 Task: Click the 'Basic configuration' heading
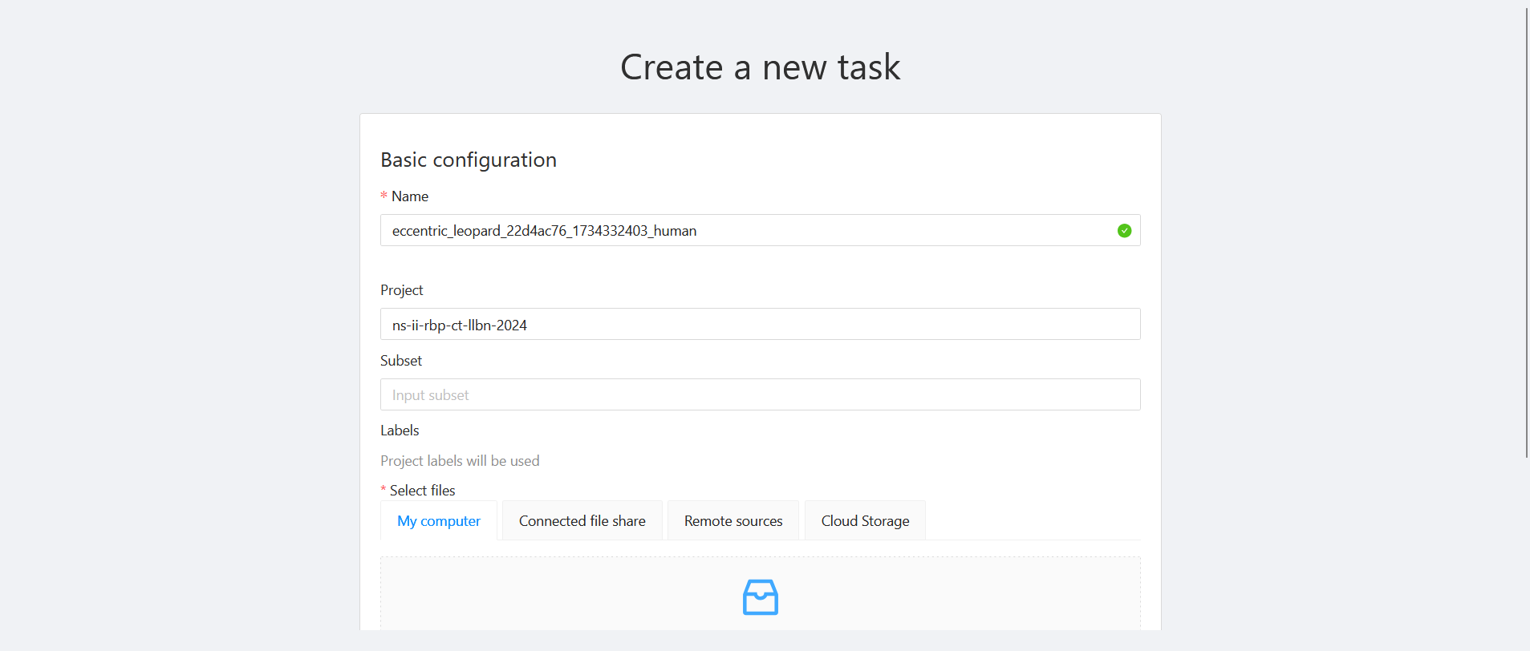[469, 160]
